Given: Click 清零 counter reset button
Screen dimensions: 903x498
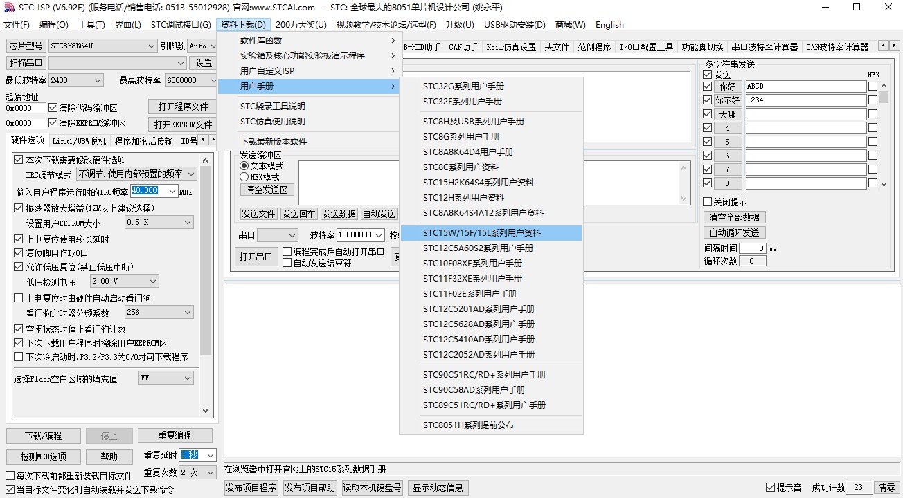Looking at the screenshot, I should coord(886,488).
